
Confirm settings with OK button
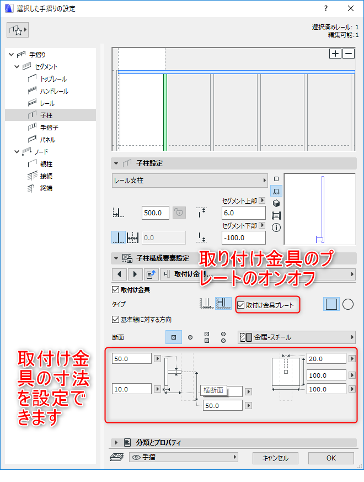tap(331, 458)
